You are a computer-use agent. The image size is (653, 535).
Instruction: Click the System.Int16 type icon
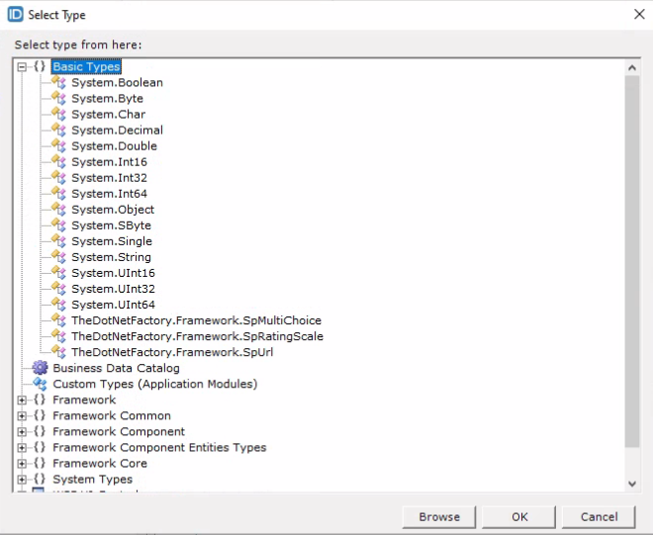click(58, 161)
